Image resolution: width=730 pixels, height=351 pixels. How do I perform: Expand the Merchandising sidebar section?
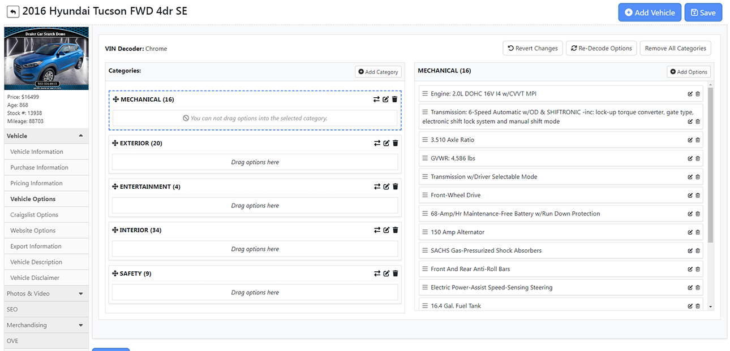pyautogui.click(x=81, y=326)
